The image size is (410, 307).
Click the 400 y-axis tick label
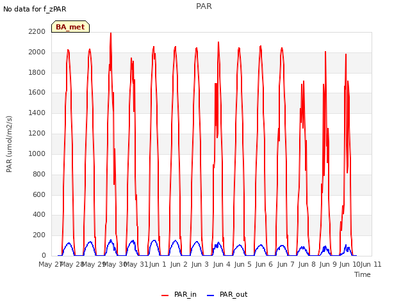pyautogui.click(x=39, y=215)
